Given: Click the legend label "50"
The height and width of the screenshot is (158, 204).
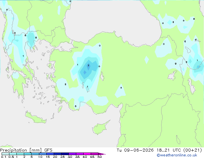Looking at the screenshot, I should coord(99,157).
